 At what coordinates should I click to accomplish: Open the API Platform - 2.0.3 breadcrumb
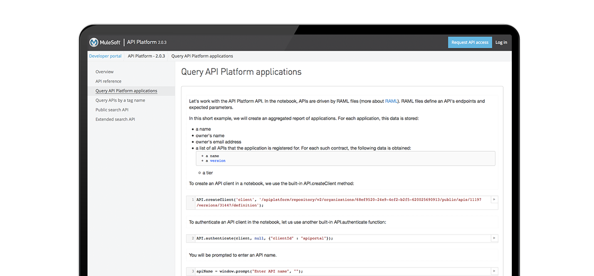[146, 56]
